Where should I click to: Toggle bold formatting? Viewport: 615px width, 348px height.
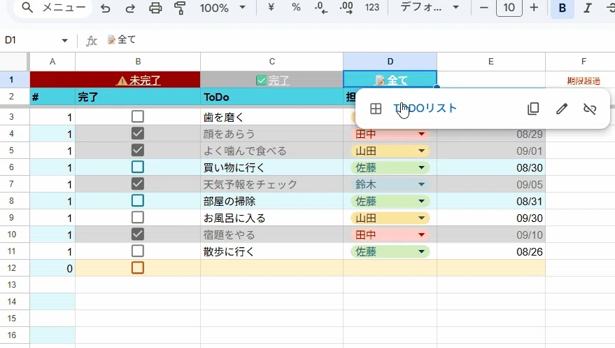pyautogui.click(x=562, y=8)
